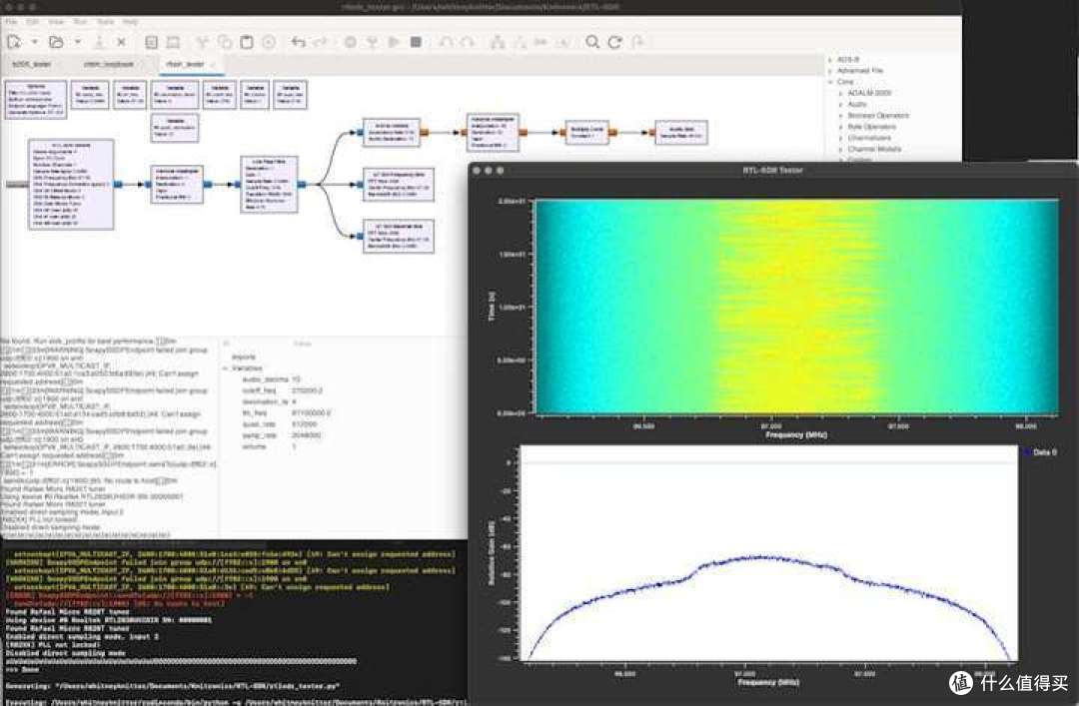
Task: Expand the ADS-B category
Action: pyautogui.click(x=829, y=58)
